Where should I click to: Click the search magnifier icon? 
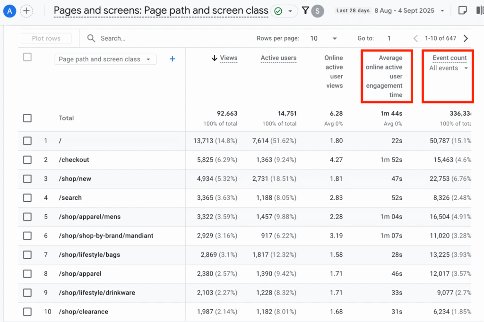[x=91, y=38]
